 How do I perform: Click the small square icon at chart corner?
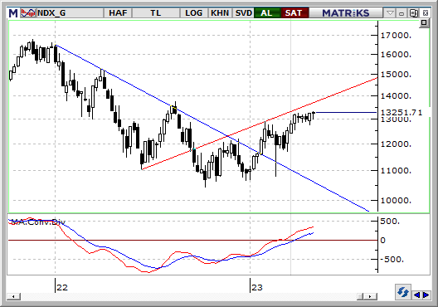pyautogui.click(x=424, y=23)
